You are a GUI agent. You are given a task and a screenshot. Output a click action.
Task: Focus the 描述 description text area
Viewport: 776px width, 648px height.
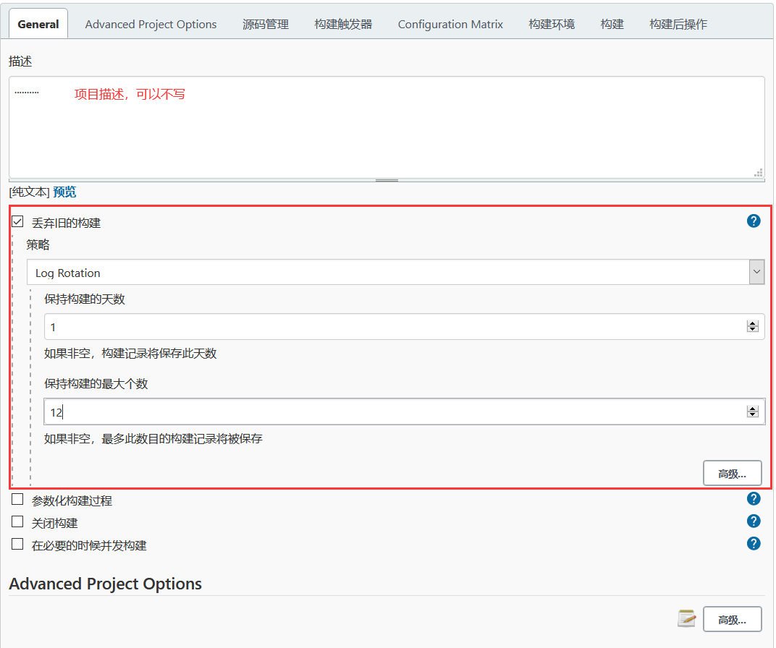(x=387, y=127)
